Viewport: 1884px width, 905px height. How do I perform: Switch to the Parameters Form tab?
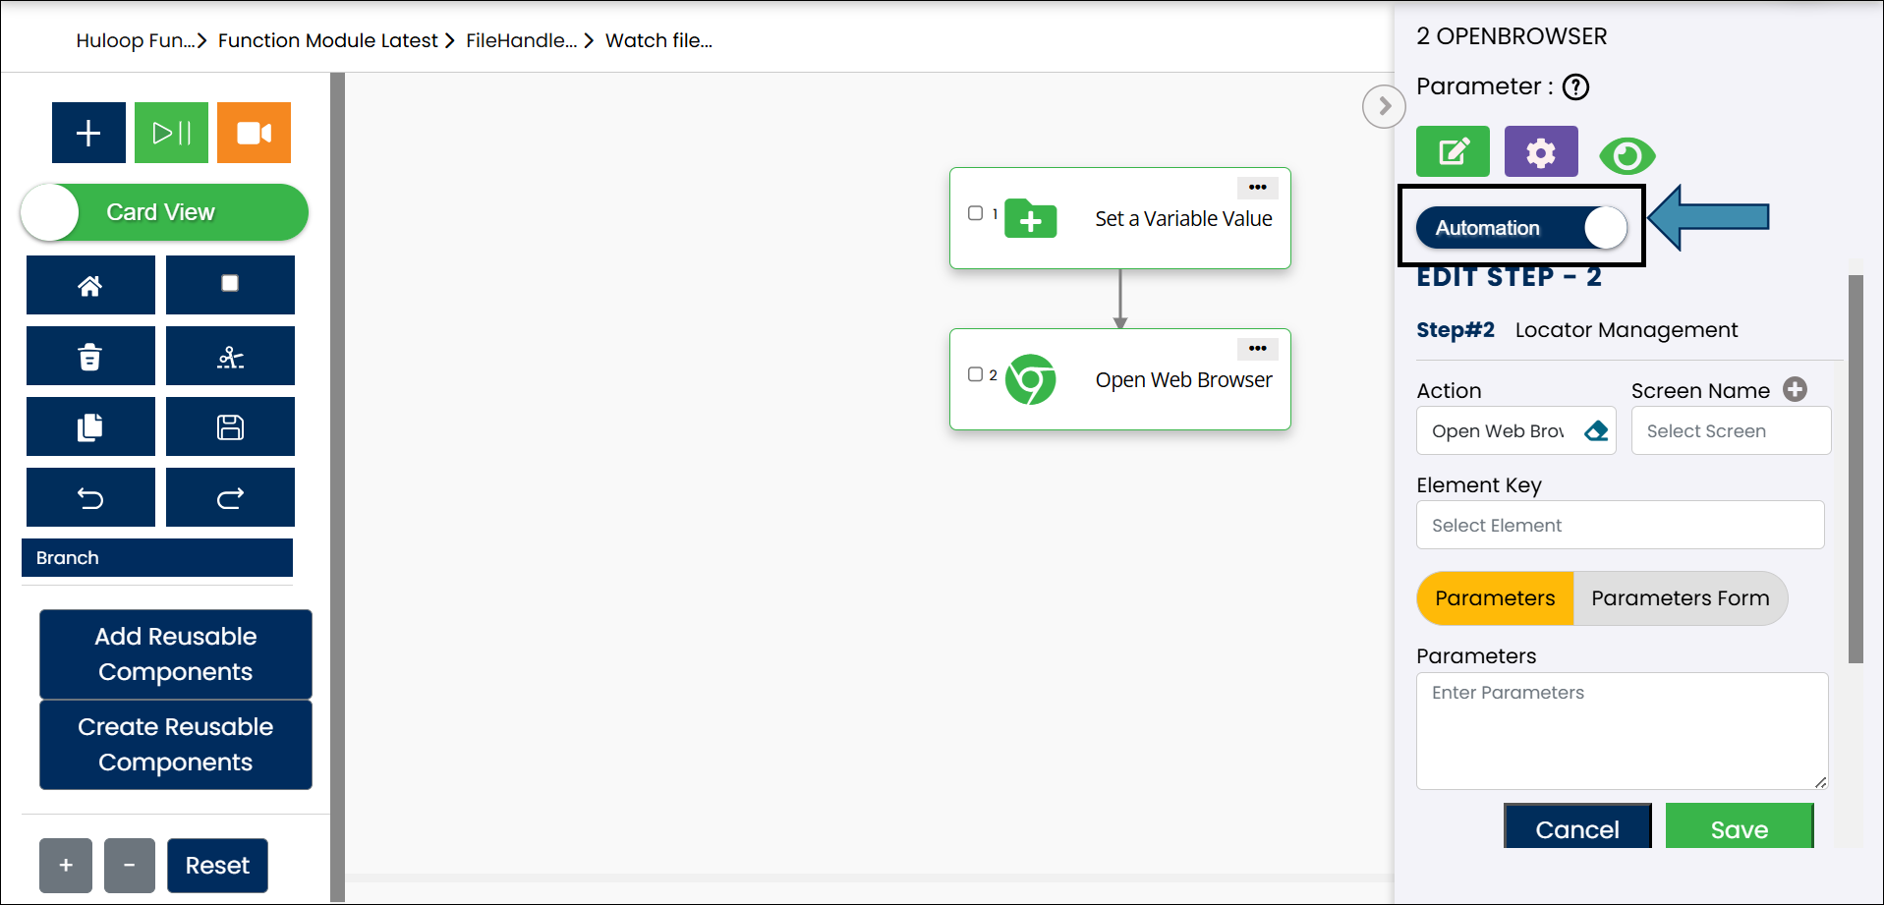click(x=1680, y=598)
